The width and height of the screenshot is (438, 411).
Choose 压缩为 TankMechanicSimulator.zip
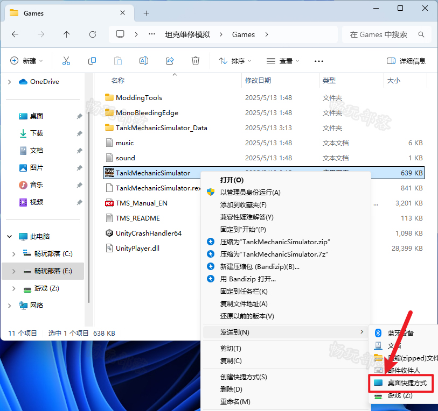point(286,242)
